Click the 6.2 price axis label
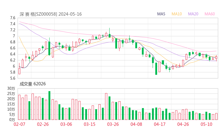Viewport: 221px width, 131px height. (13, 60)
